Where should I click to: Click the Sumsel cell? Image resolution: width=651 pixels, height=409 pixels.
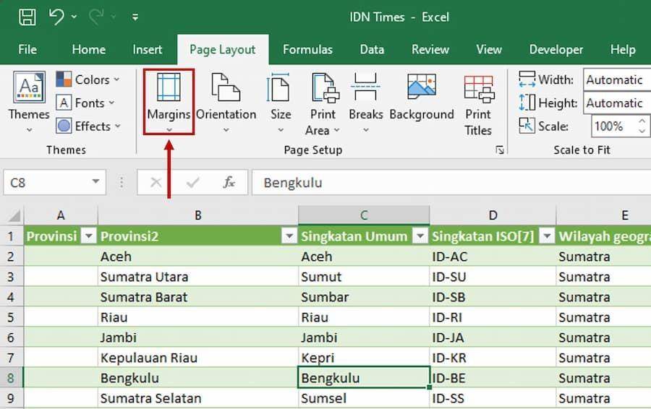pos(364,398)
